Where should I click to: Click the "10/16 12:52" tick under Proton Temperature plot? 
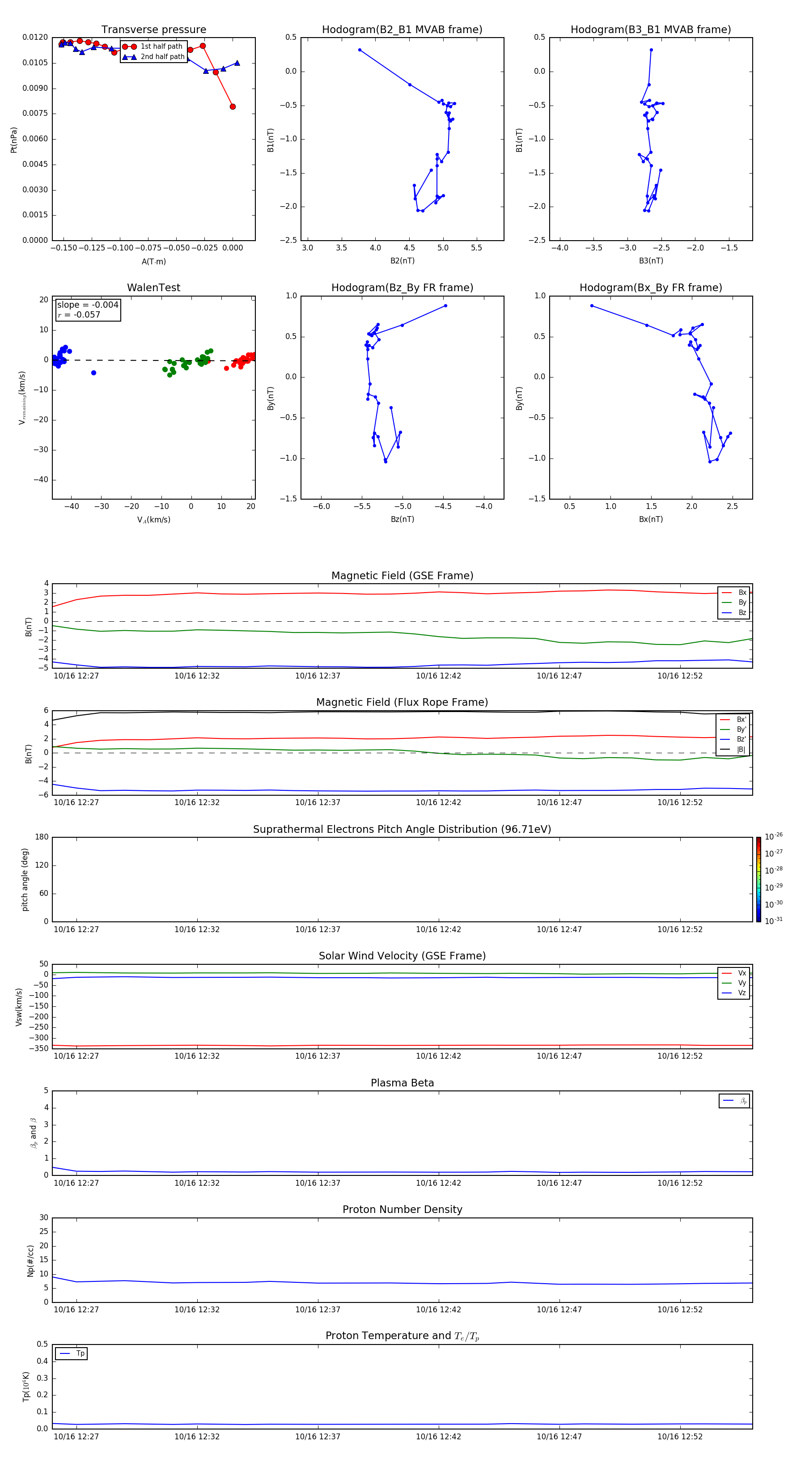[680, 1437]
